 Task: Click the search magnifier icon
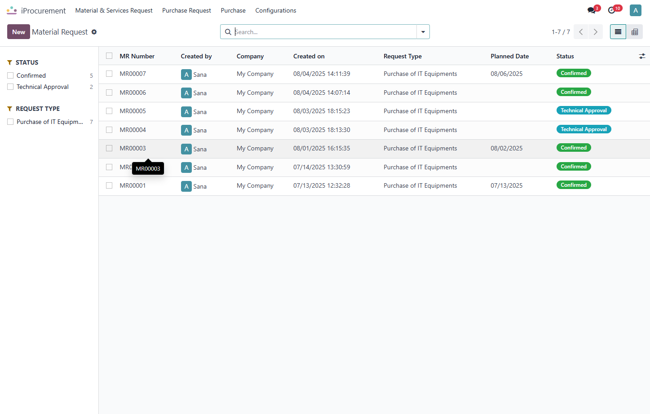pyautogui.click(x=228, y=32)
